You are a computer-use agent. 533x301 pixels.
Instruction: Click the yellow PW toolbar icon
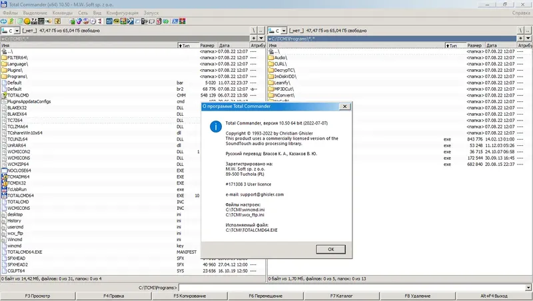click(116, 21)
